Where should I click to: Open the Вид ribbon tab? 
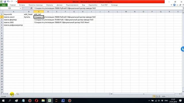[x=83, y=5]
